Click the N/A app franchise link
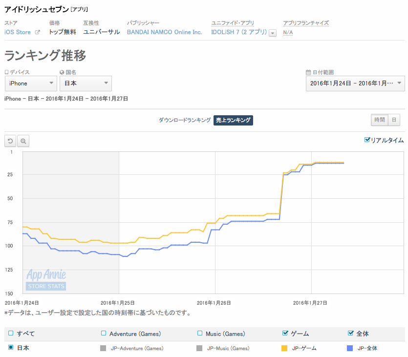This screenshot has height=357, width=408. (x=288, y=33)
